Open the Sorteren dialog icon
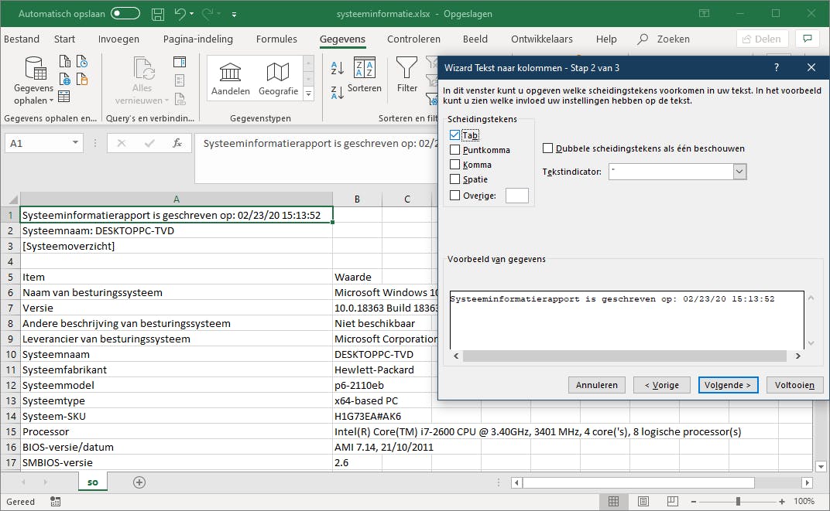The height and width of the screenshot is (511, 830). pos(364,69)
